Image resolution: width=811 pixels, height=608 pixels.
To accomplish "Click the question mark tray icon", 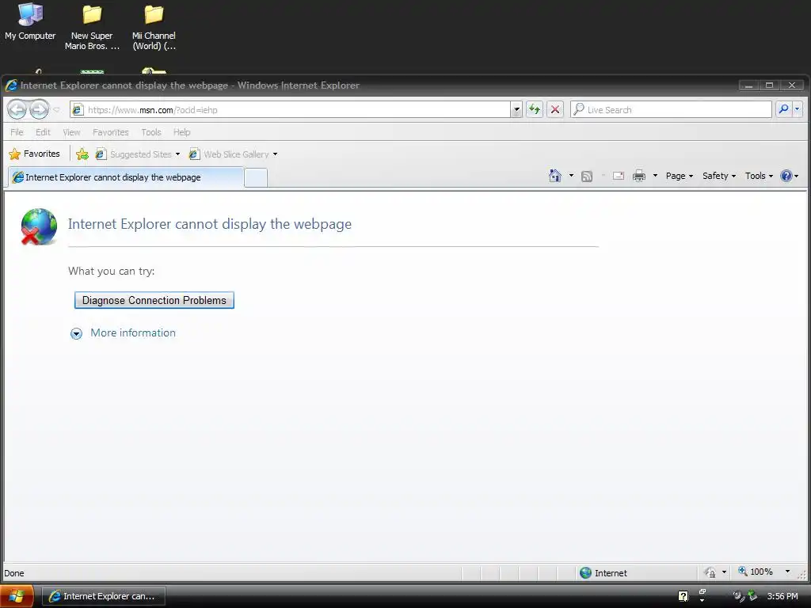I will coord(683,597).
